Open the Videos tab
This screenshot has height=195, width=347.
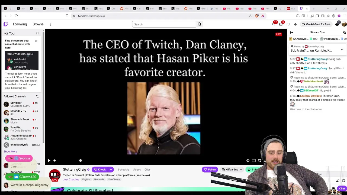point(137,170)
